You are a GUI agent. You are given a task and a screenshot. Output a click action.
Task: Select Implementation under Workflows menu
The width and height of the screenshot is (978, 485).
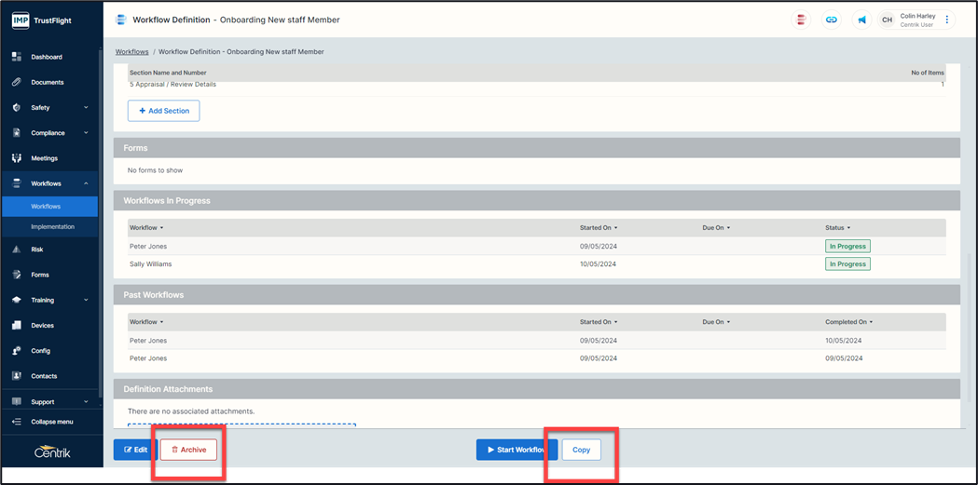[x=52, y=226]
